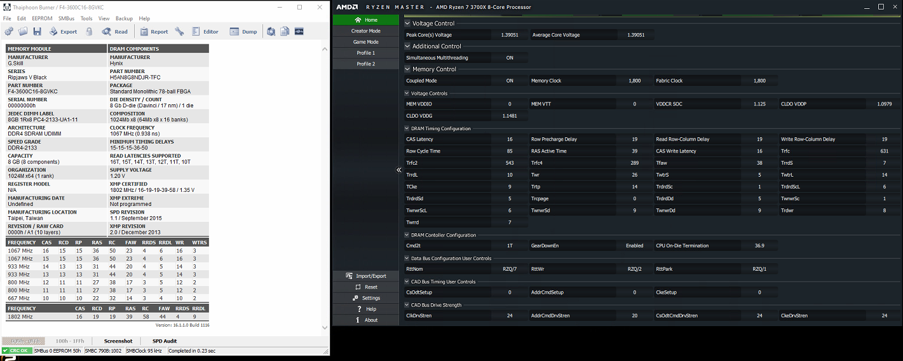Click the Export toolbar button
Image resolution: width=903 pixels, height=361 pixels.
coord(63,31)
